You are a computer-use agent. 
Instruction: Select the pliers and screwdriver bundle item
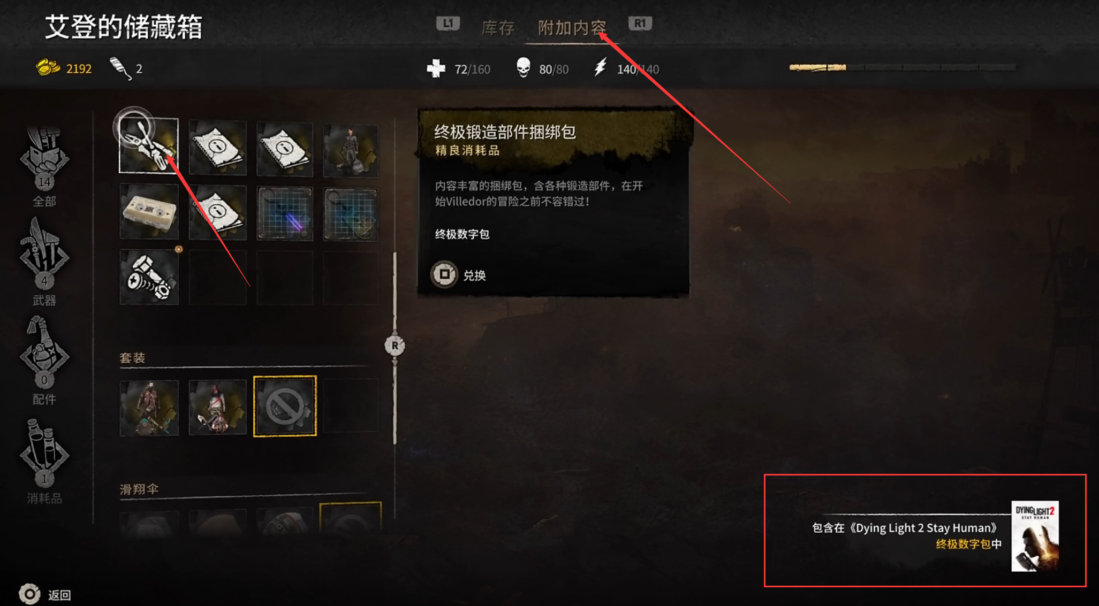point(149,145)
